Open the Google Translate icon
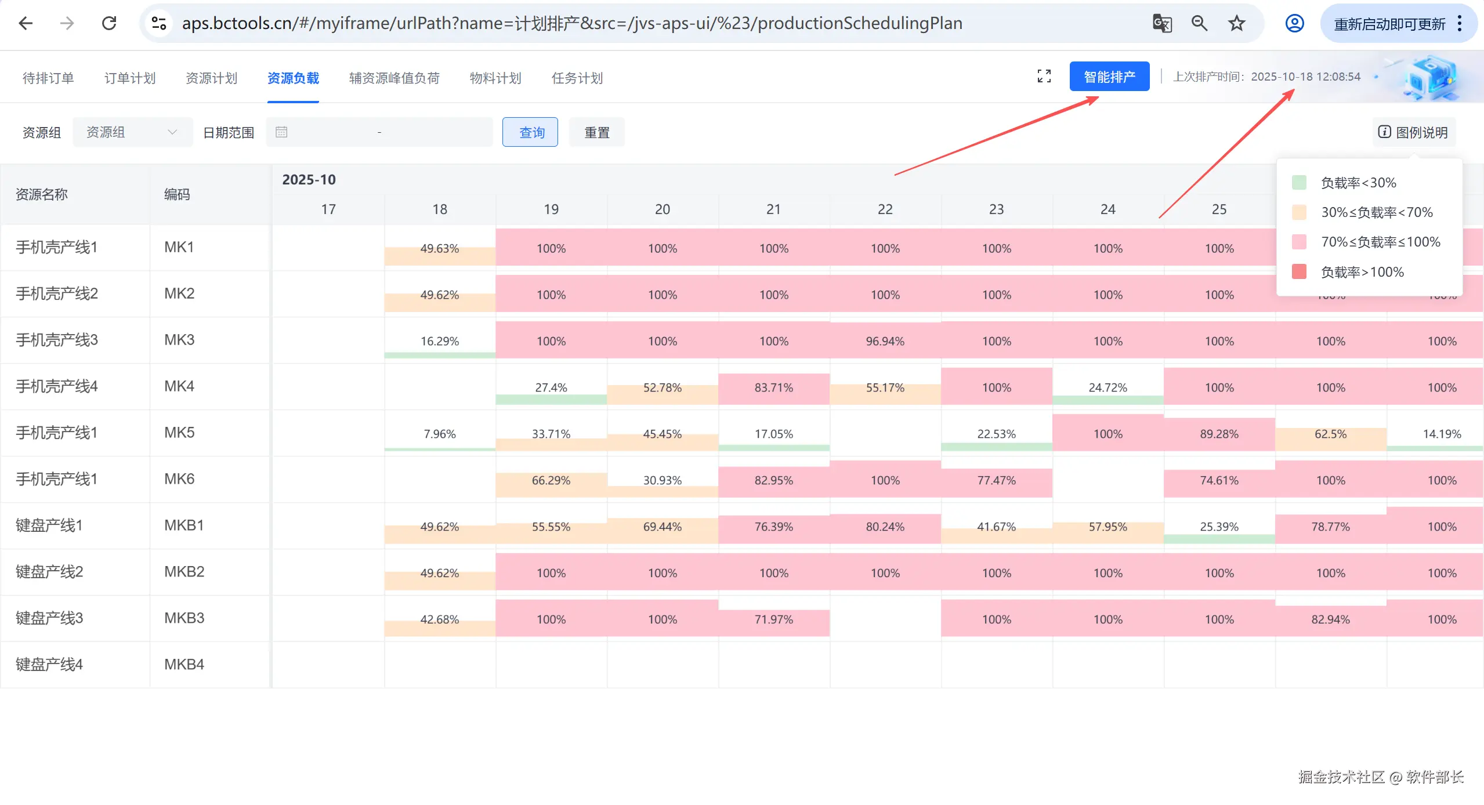 click(x=1162, y=23)
